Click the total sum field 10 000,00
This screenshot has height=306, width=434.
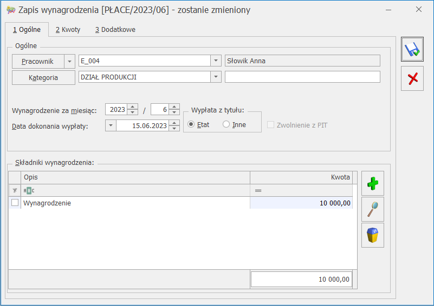point(301,279)
